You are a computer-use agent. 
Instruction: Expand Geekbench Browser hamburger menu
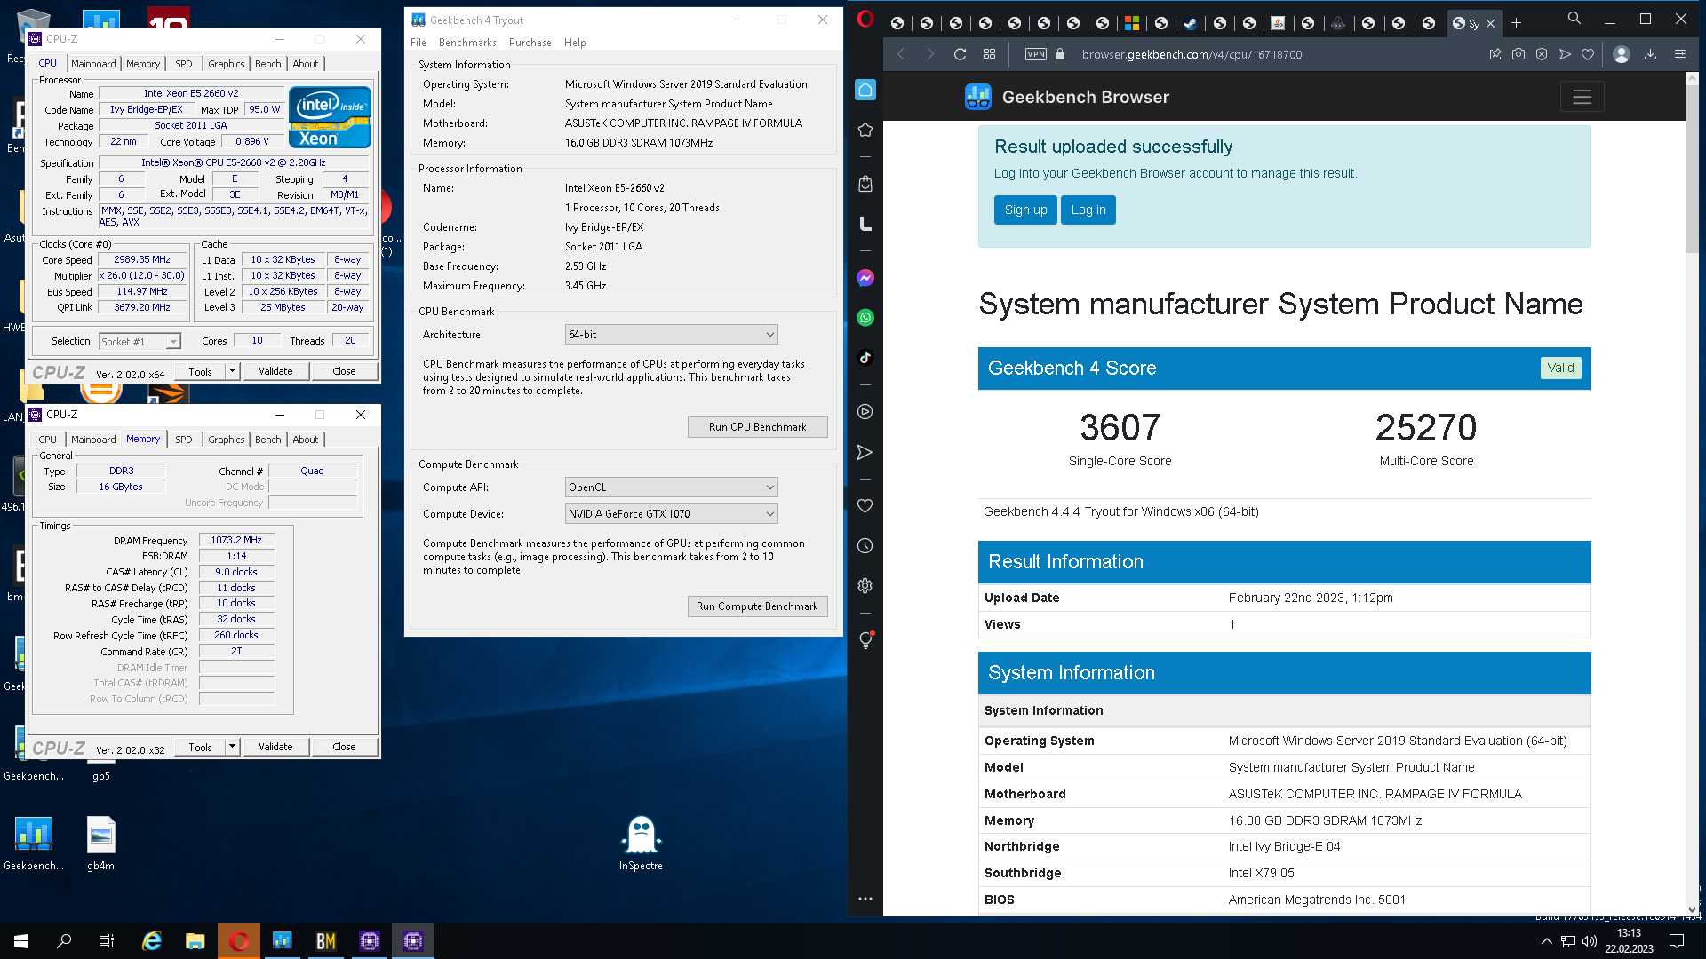1582,97
